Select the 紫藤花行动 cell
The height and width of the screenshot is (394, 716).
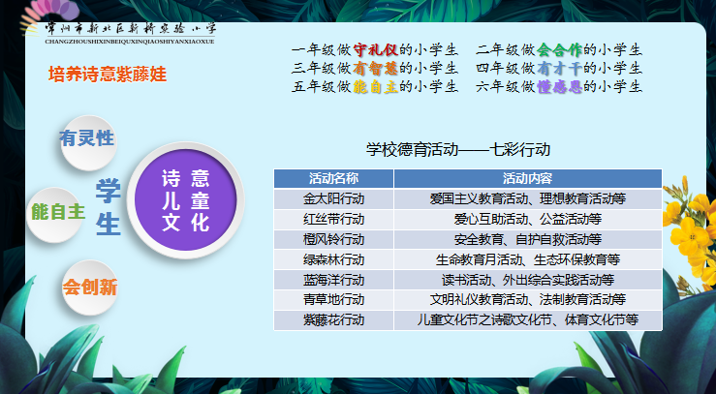click(x=334, y=320)
